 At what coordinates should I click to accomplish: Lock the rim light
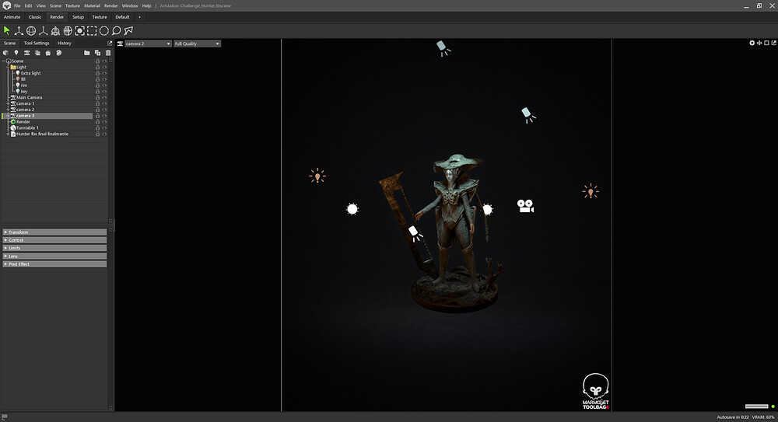tap(97, 85)
